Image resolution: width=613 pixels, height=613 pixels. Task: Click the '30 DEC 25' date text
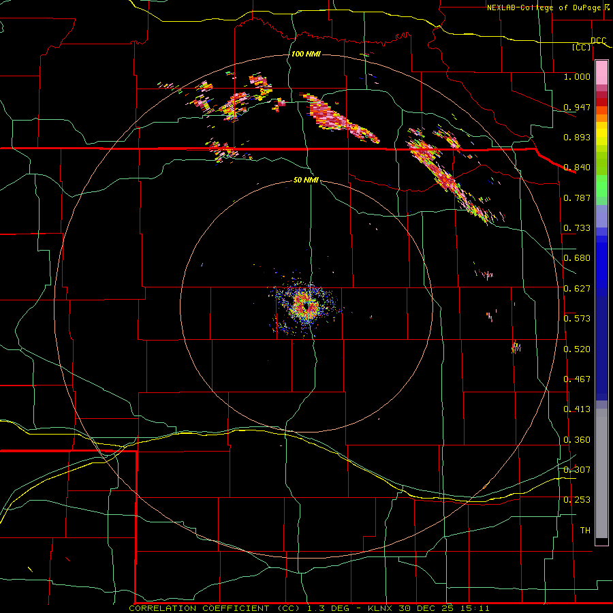(x=426, y=608)
